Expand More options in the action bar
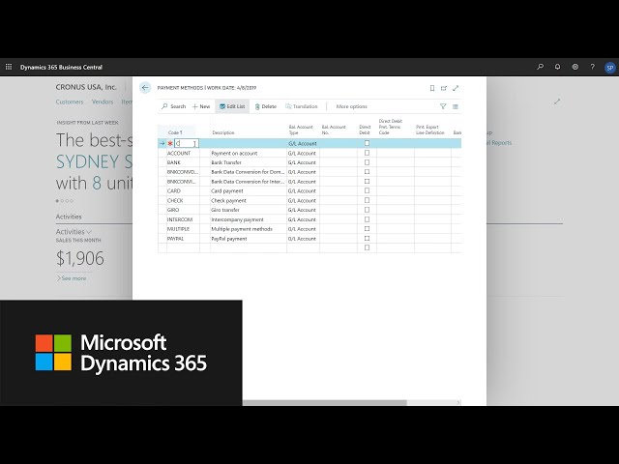The width and height of the screenshot is (619, 464). pos(351,106)
